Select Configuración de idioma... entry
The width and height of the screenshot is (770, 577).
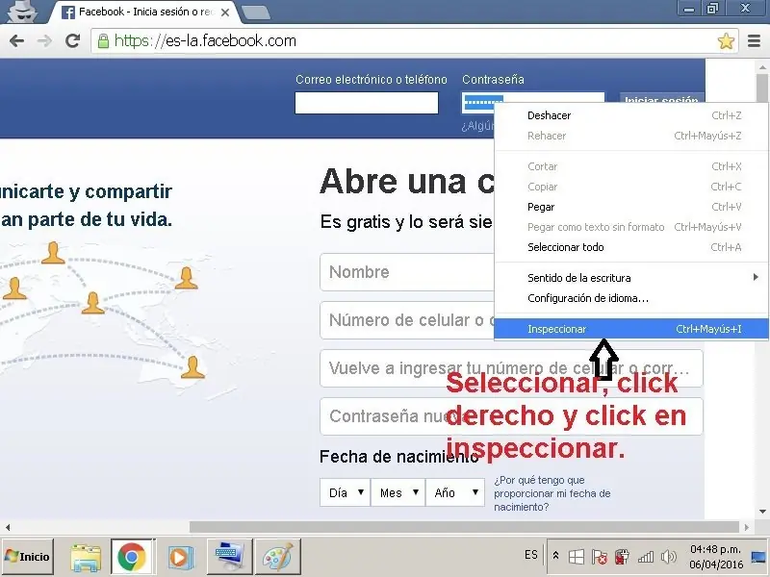pyautogui.click(x=631, y=298)
